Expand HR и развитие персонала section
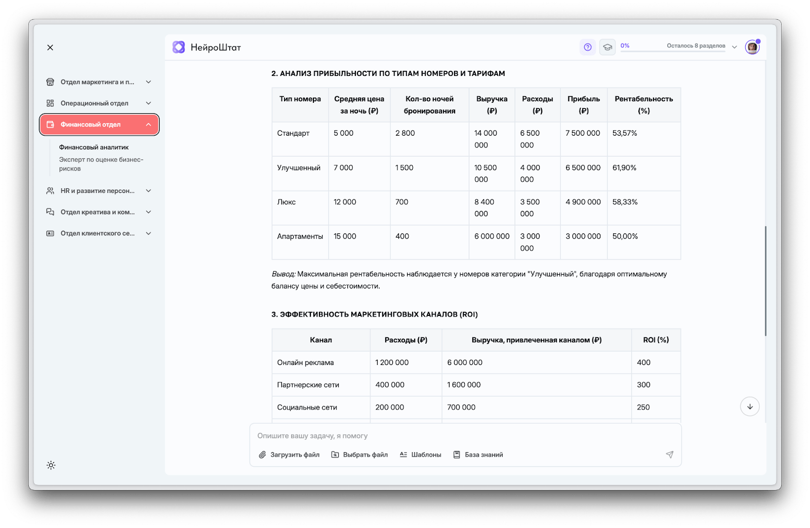Screen dimensions: 810x528 [x=99, y=191]
